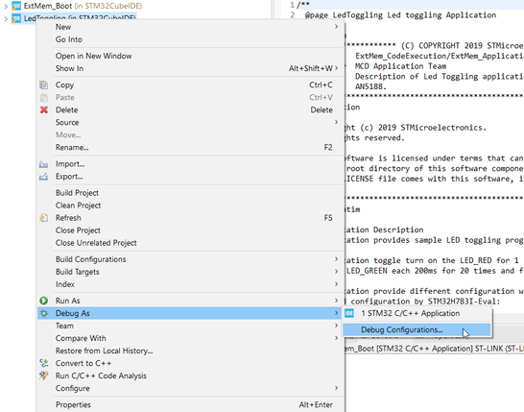524x412 pixels.
Task: Choose Go Into from context menu
Action: [190, 39]
